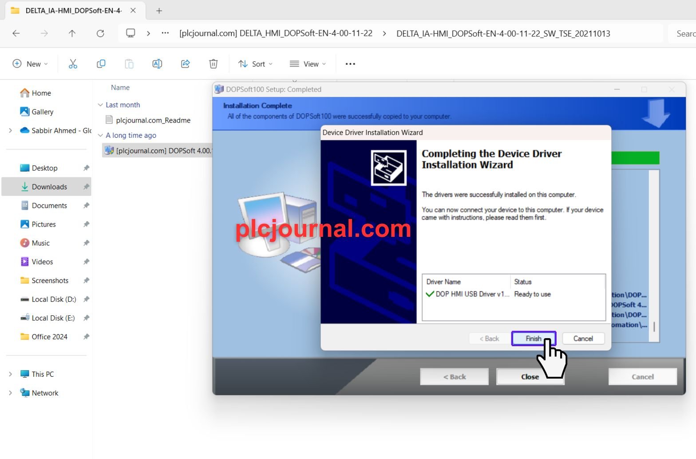Go back with the Explorer back arrow
This screenshot has width=696, height=459.
(16, 33)
